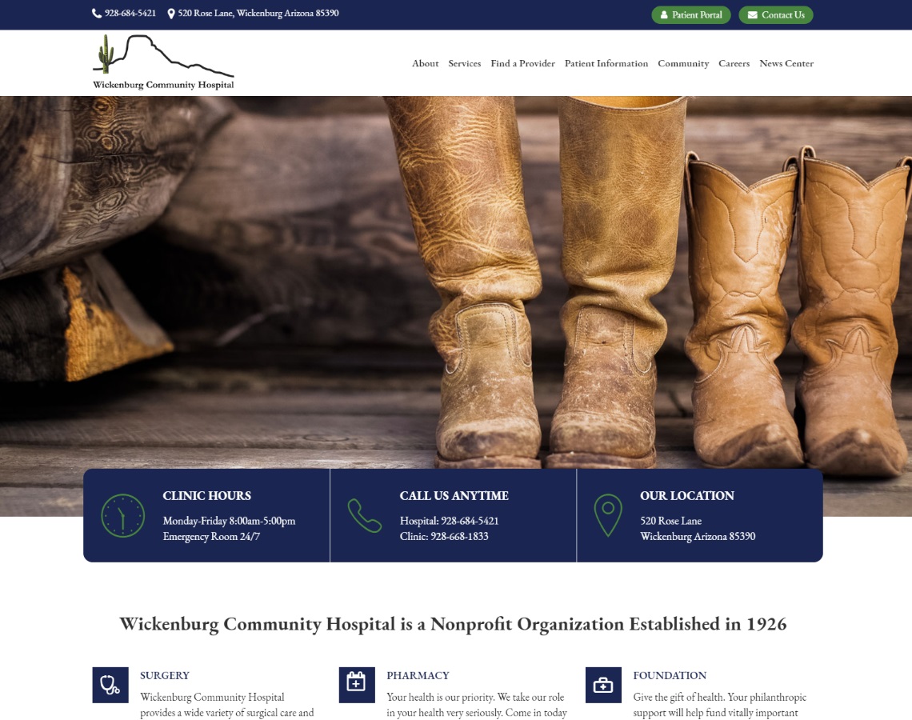The width and height of the screenshot is (912, 720).
Task: Click 'Monday-Friday 8:00am-5:00pm' text
Action: [229, 521]
